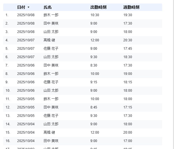Click clock-out time 17:45 in row 5
Screen dimensions: 174x149
click(x=128, y=49)
